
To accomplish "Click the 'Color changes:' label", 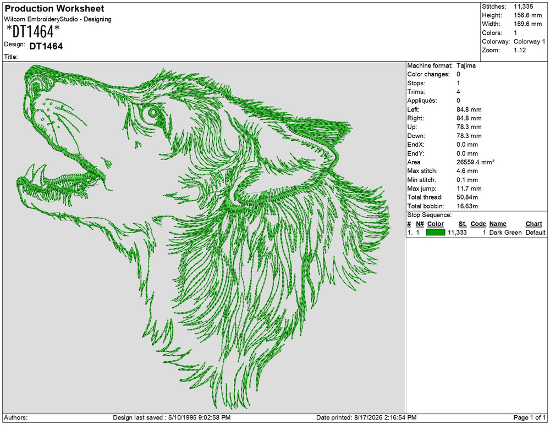I will point(428,74).
